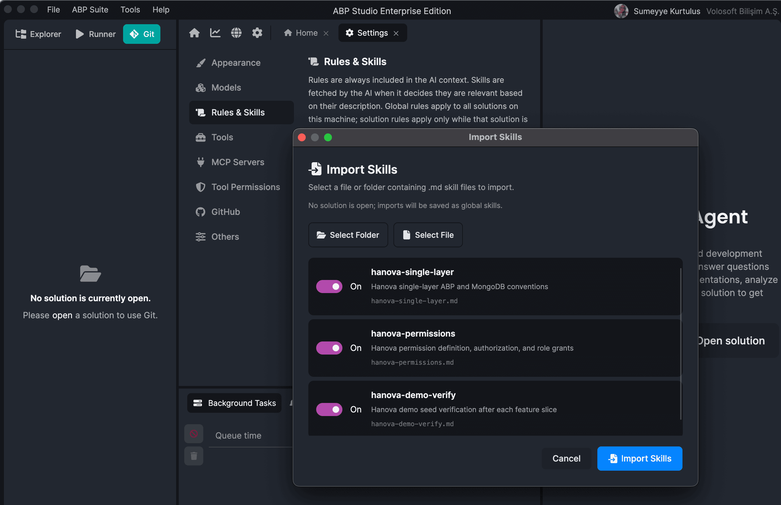
Task: Open Others settings section
Action: tap(242, 237)
